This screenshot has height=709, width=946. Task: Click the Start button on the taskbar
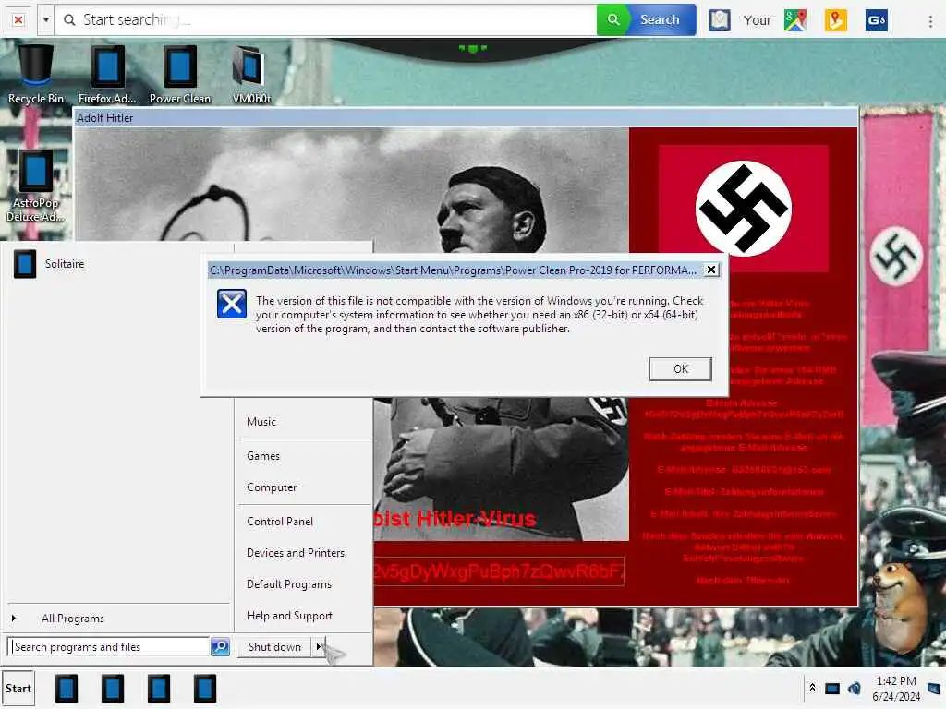pyautogui.click(x=18, y=689)
